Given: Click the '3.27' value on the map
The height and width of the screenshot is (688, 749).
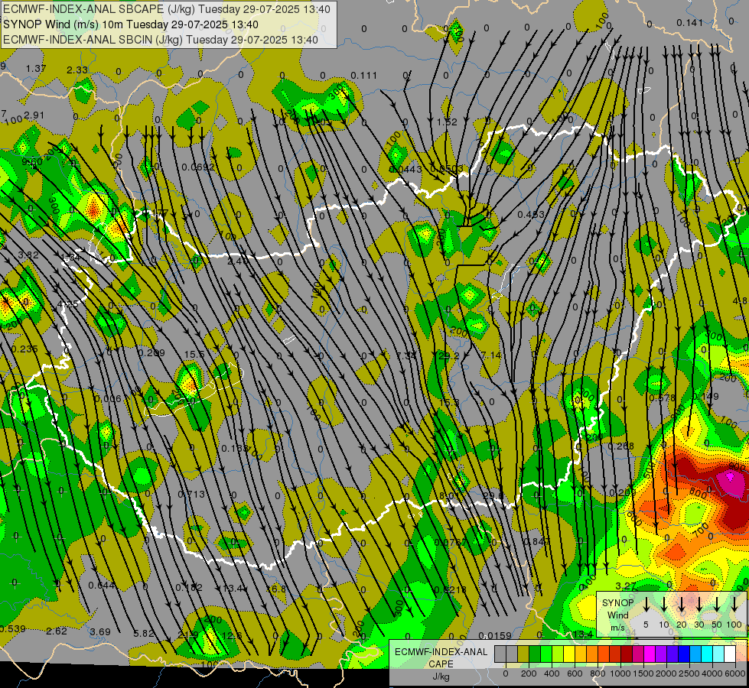Looking at the screenshot, I should [x=626, y=586].
